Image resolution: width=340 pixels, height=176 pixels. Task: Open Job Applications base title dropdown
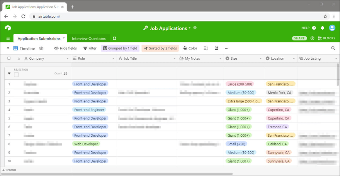pyautogui.click(x=190, y=28)
